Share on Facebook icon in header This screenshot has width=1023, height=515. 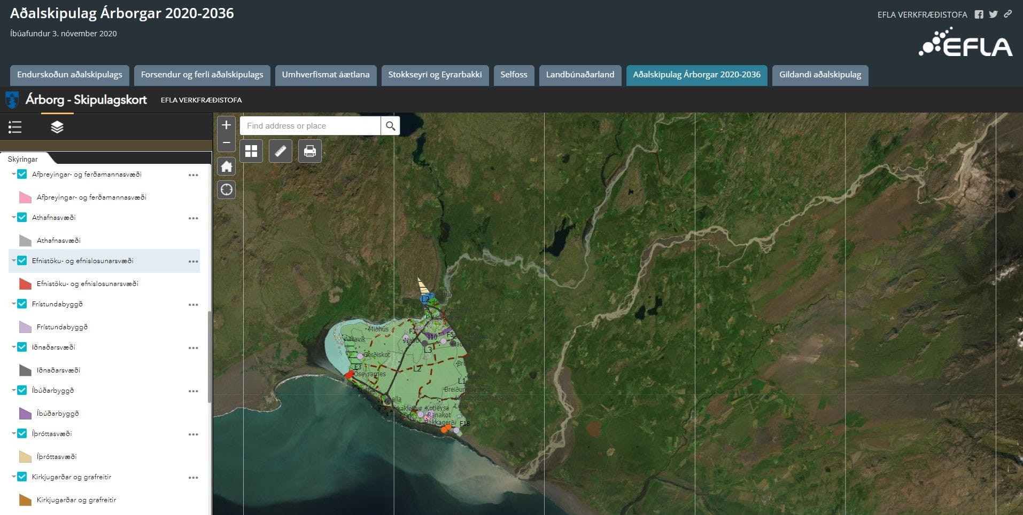click(x=979, y=14)
